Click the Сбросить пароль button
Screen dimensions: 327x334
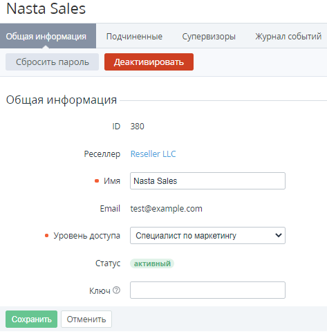(x=53, y=62)
